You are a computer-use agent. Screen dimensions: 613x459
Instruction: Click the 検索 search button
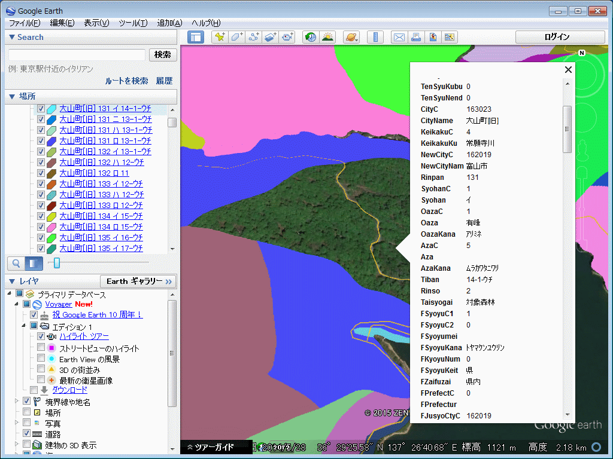[163, 54]
